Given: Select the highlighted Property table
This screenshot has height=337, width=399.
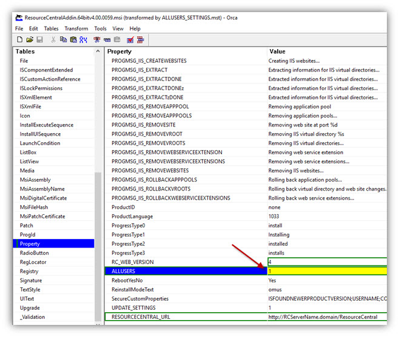Looking at the screenshot, I should click(54, 244).
